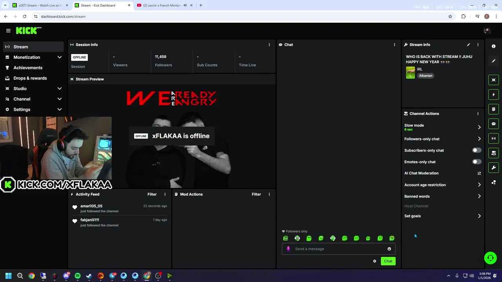Open the emoji picker in chat input
The height and width of the screenshot is (282, 502).
[x=389, y=249]
